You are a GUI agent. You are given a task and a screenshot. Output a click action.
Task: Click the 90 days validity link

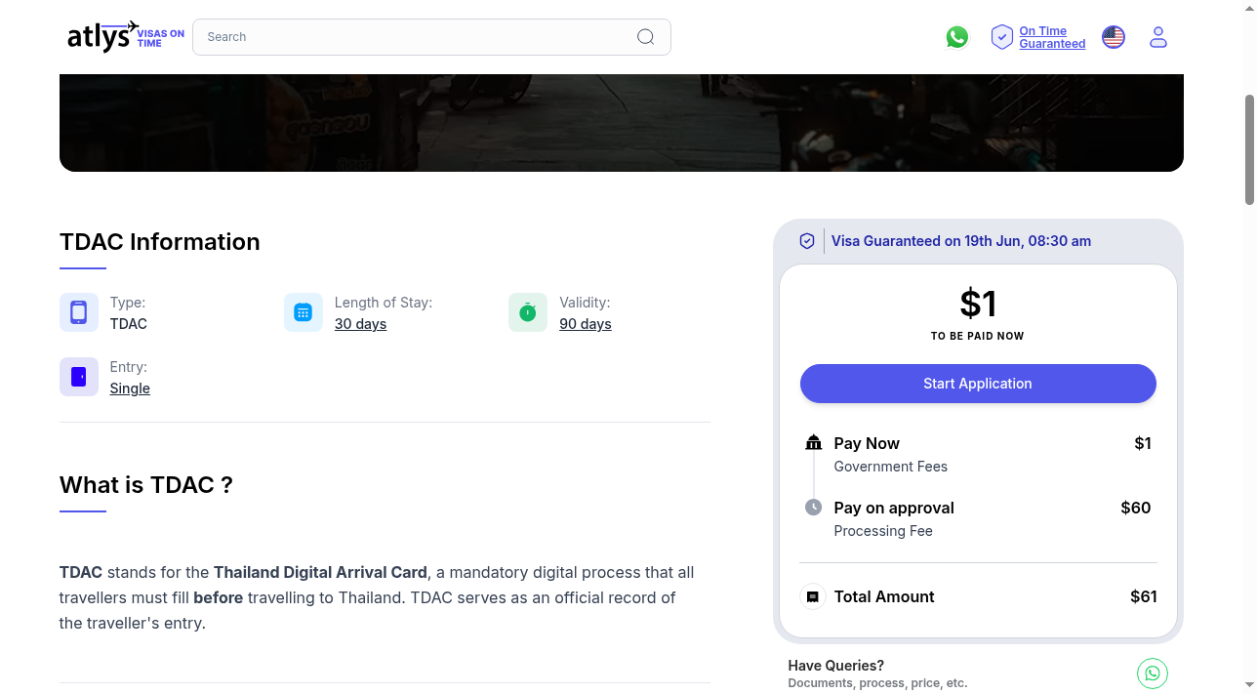tap(586, 324)
